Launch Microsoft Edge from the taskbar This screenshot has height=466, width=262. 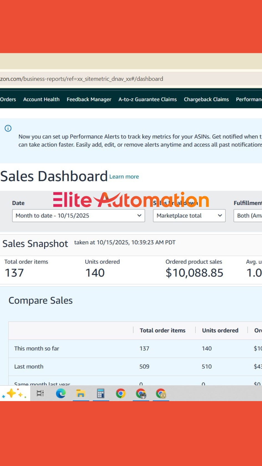[x=61, y=393]
